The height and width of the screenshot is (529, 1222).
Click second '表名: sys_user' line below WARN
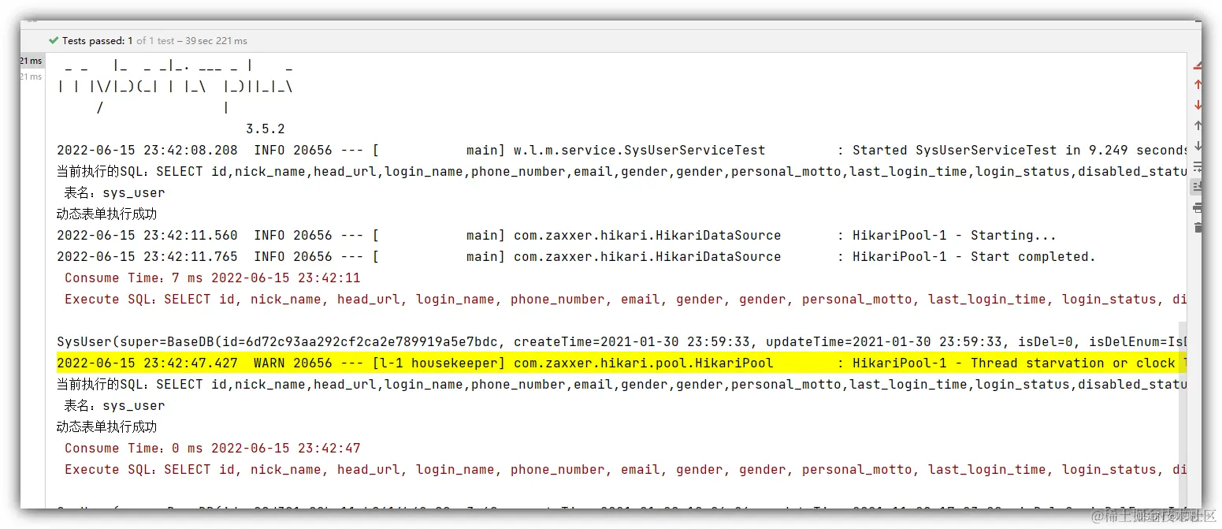point(115,405)
